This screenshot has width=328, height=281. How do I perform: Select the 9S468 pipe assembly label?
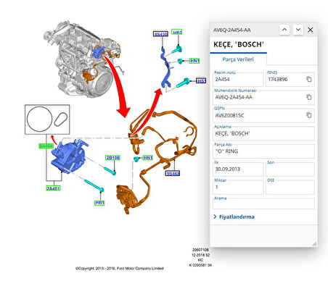[173, 173]
